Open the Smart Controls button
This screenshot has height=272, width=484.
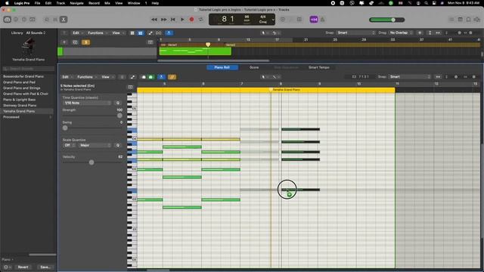(x=47, y=20)
